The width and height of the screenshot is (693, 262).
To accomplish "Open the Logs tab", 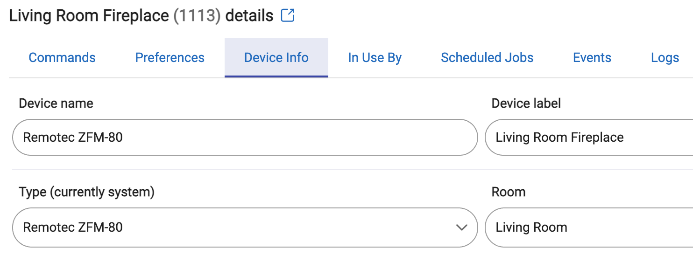I will click(665, 58).
